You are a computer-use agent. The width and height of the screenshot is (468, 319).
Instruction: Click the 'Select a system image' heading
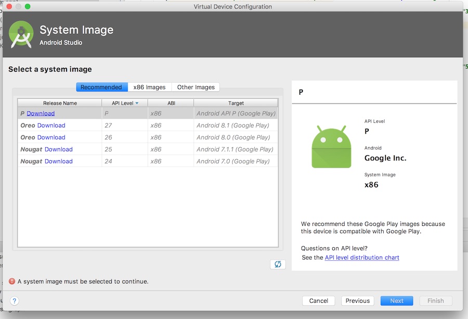tap(50, 69)
